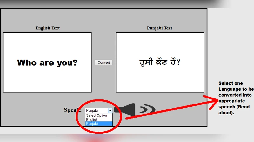The image size is (254, 142).
Task: Click the Speak dropdown arrow
Action: [x=110, y=110]
